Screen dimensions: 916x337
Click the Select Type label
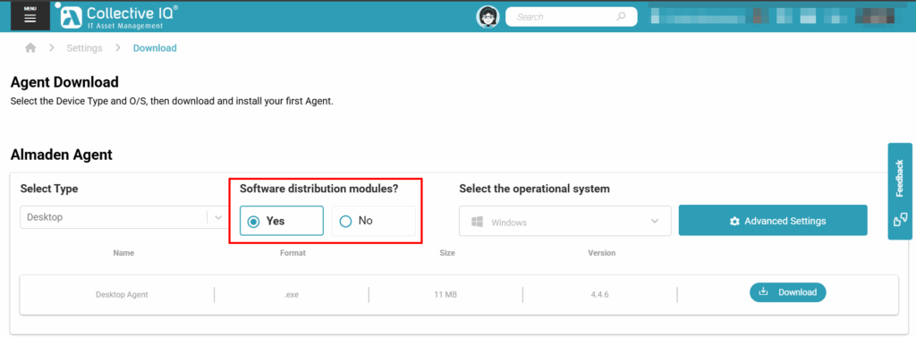tap(49, 189)
